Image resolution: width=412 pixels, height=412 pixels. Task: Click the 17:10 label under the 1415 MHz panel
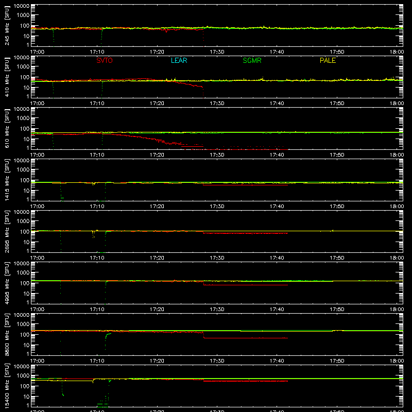pos(97,207)
